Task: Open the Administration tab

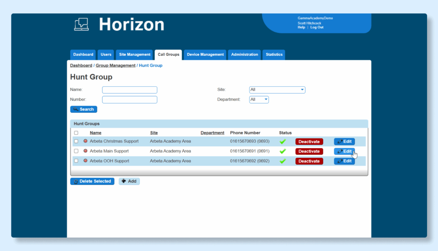Action: pyautogui.click(x=245, y=54)
